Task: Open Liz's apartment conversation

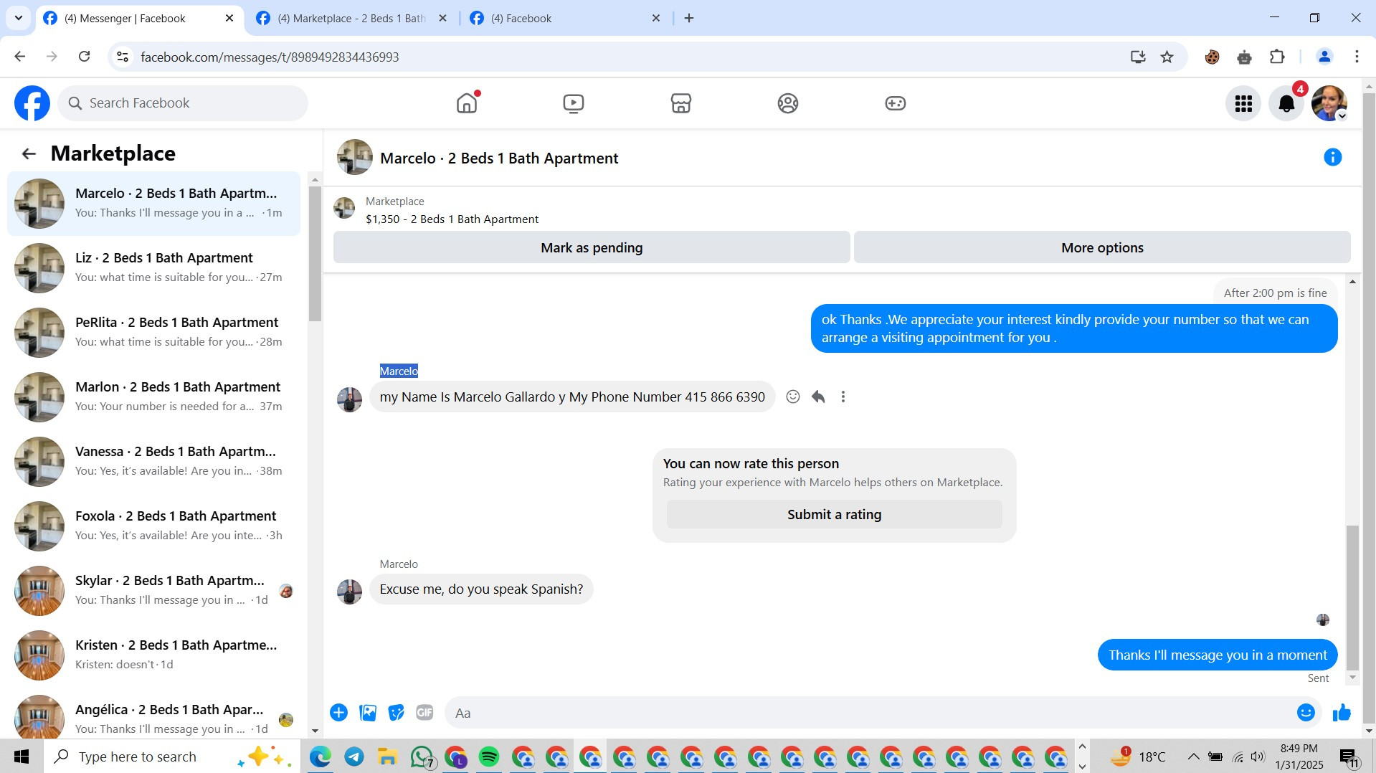Action: 153,267
